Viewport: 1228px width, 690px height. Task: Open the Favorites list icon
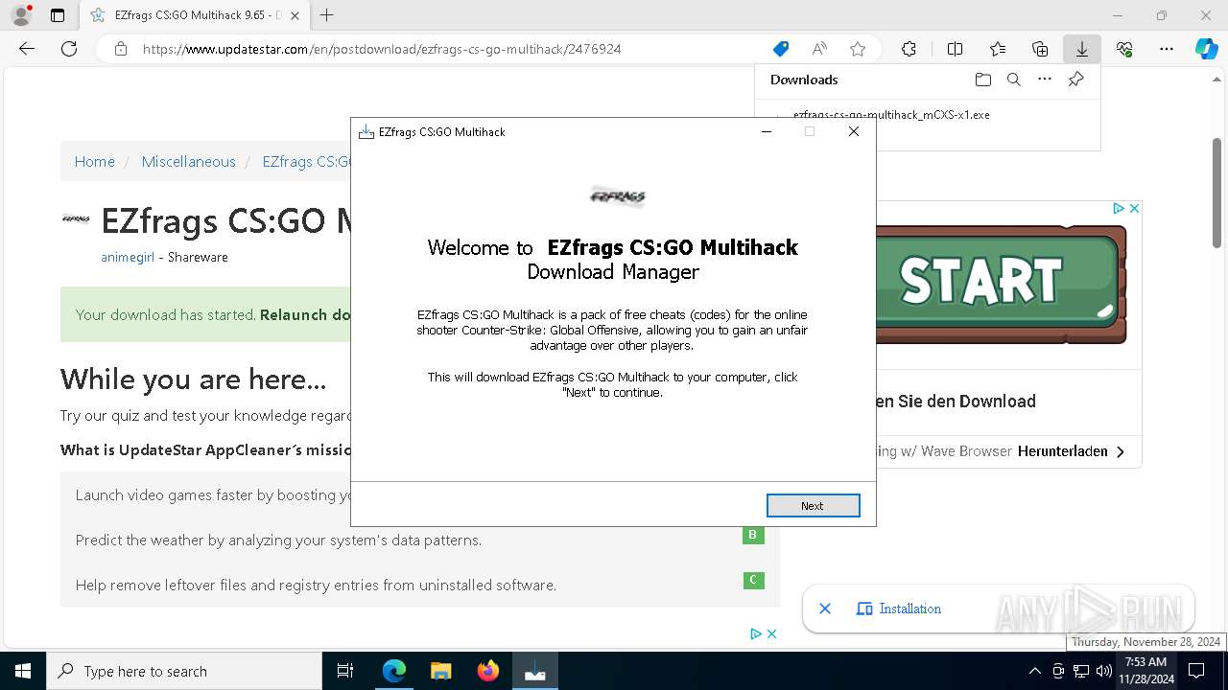pos(998,49)
